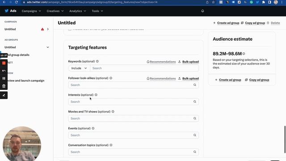Open the Analytics menu
This screenshot has width=286, height=161.
tap(77, 11)
